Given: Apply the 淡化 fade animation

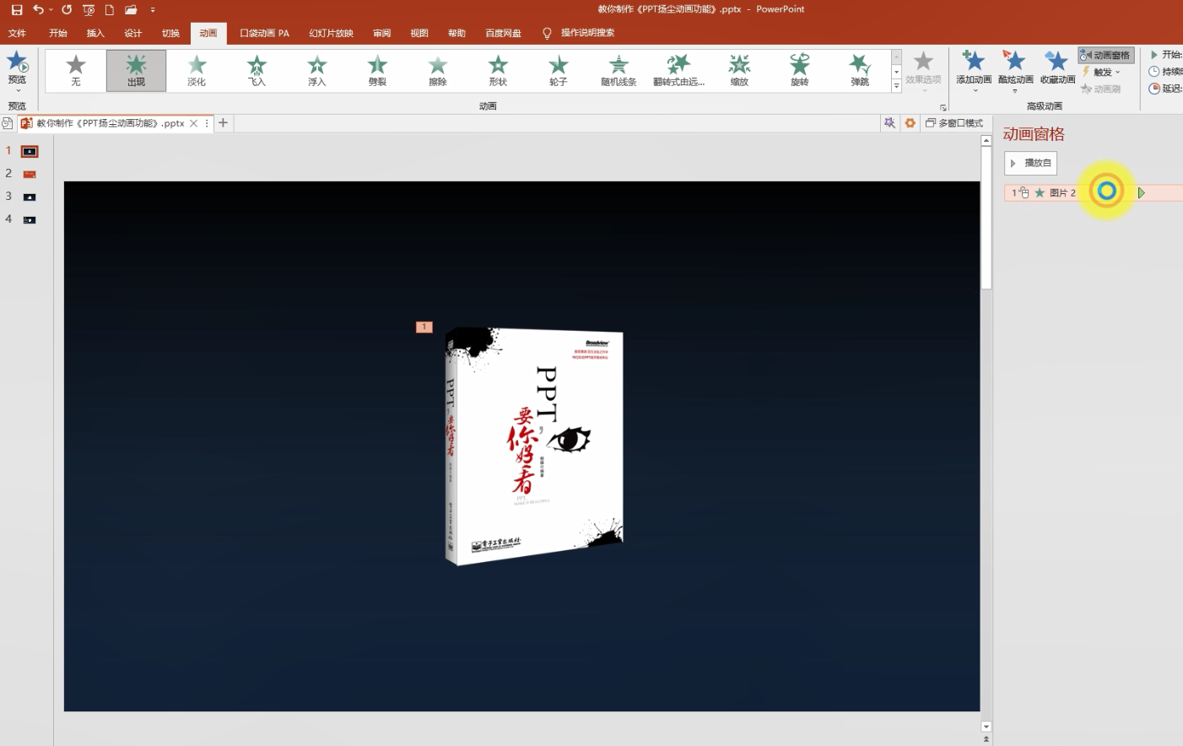Looking at the screenshot, I should click(197, 71).
